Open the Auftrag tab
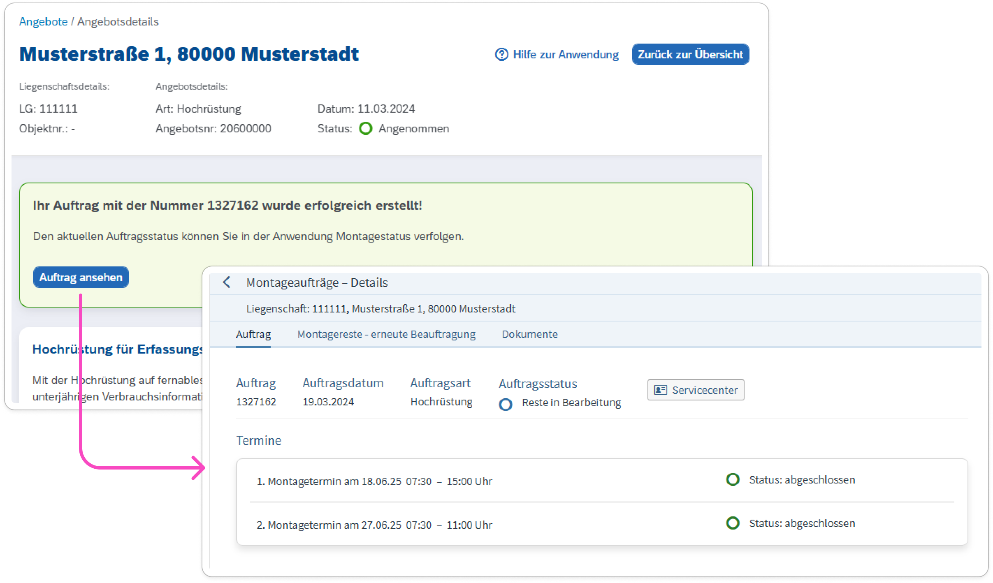This screenshot has width=993, height=583. (253, 334)
